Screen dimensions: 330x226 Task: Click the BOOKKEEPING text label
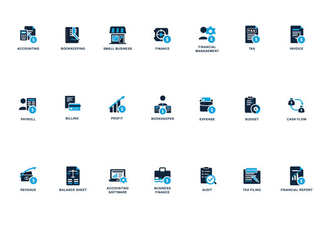point(73,49)
